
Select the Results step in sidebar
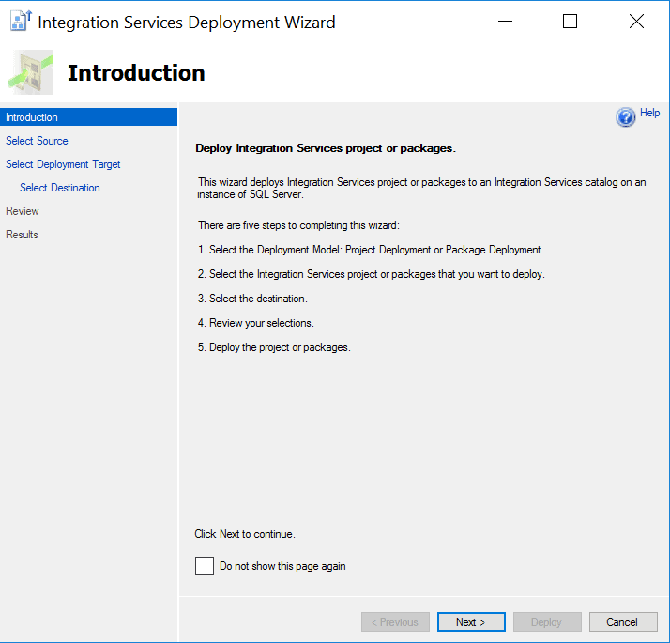point(23,235)
